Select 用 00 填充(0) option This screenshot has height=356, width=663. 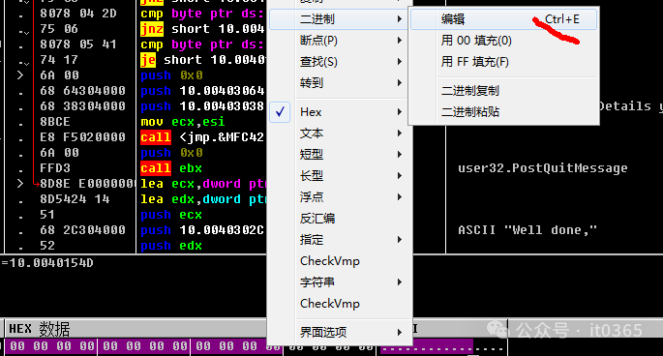(503, 41)
